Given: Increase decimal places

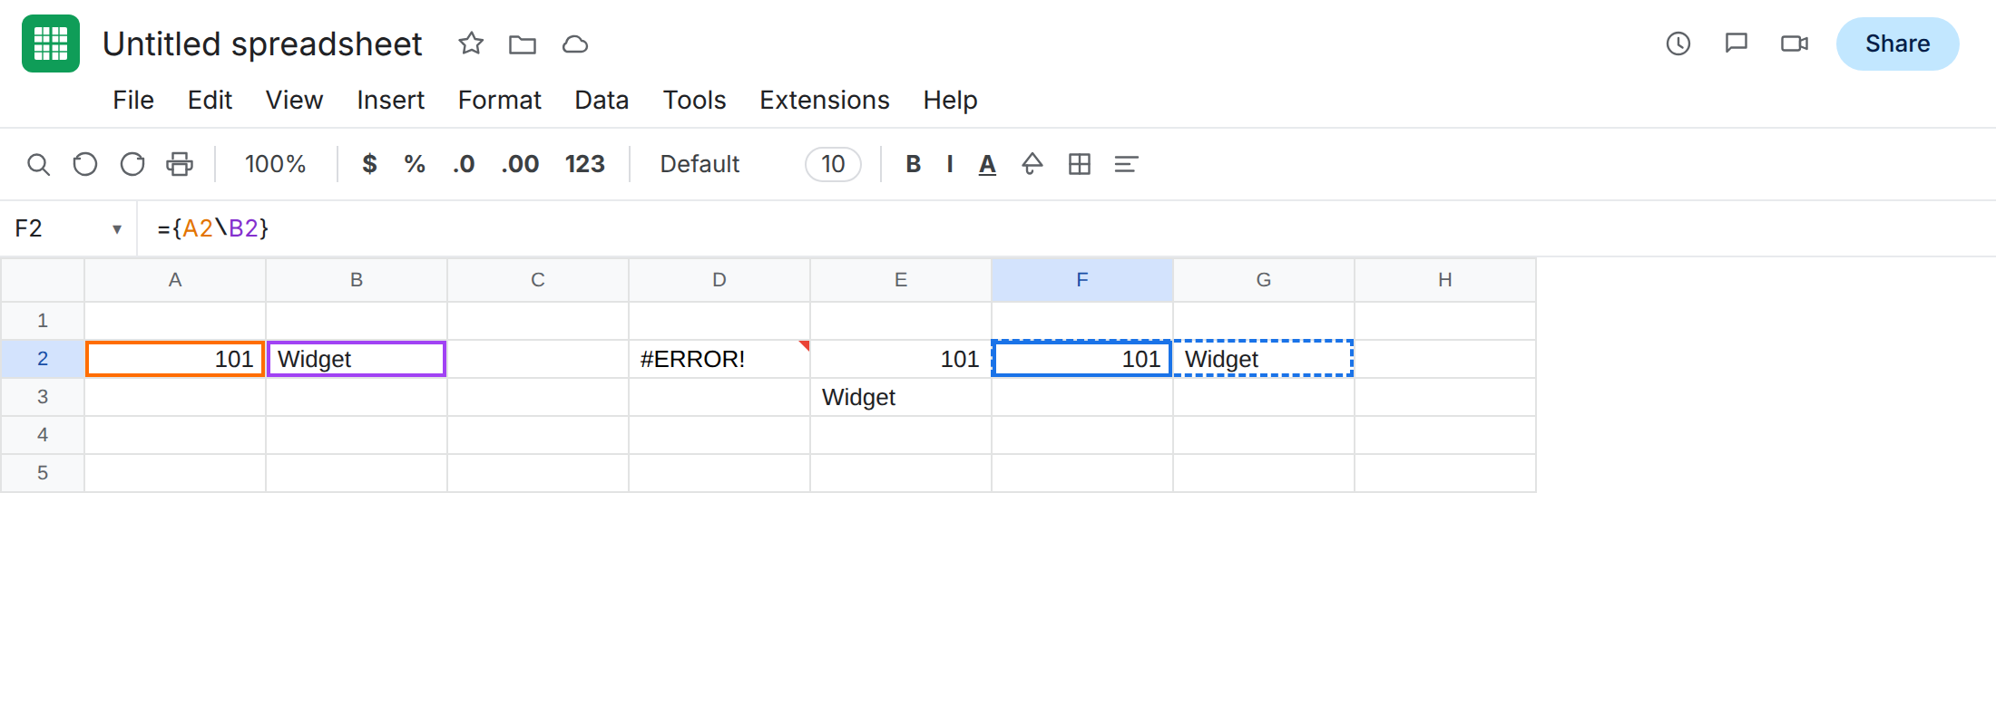Looking at the screenshot, I should [520, 164].
